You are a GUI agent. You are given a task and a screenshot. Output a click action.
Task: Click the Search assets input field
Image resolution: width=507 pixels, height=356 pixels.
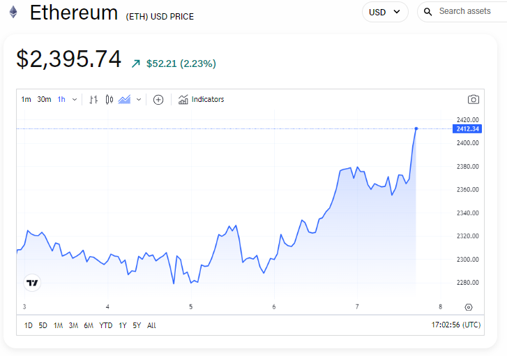click(x=465, y=12)
